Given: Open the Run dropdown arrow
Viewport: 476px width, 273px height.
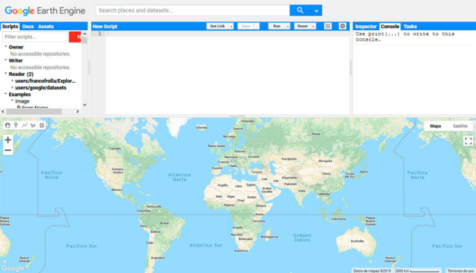Looking at the screenshot, I should (288, 27).
